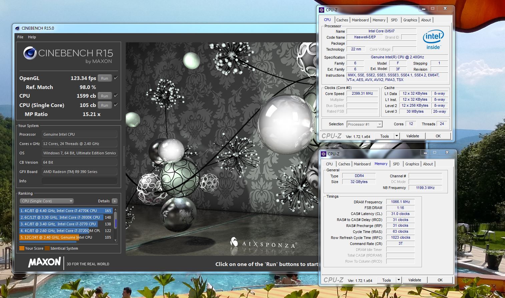
Task: Click OK in bottom CPU-Z window
Action: (440, 280)
